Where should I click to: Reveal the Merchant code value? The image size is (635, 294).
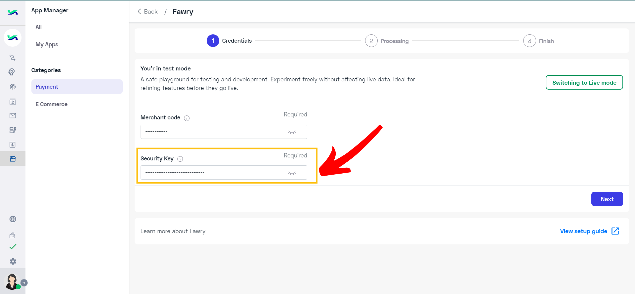(292, 132)
